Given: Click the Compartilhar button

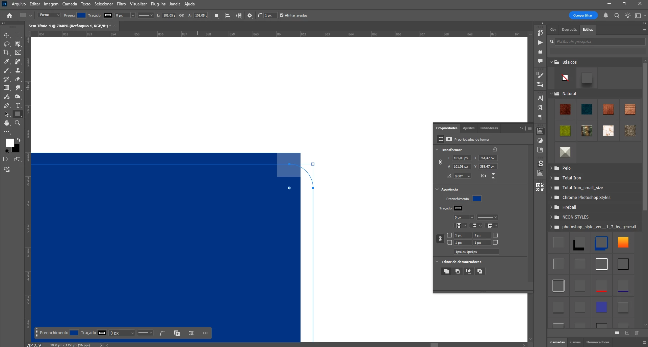Looking at the screenshot, I should coord(583,16).
